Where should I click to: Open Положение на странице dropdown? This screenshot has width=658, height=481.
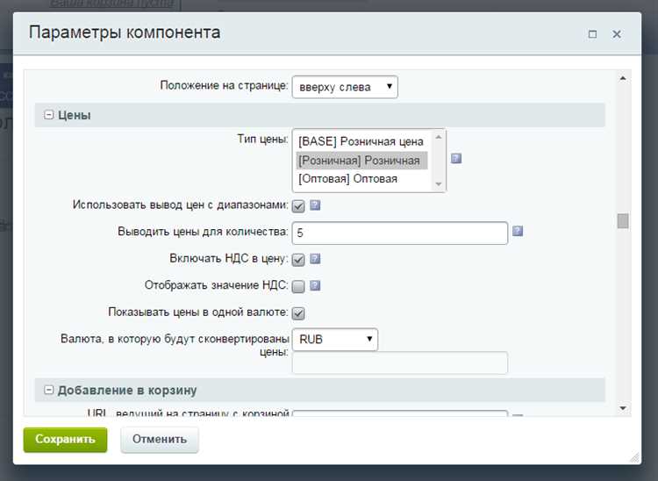click(x=345, y=87)
